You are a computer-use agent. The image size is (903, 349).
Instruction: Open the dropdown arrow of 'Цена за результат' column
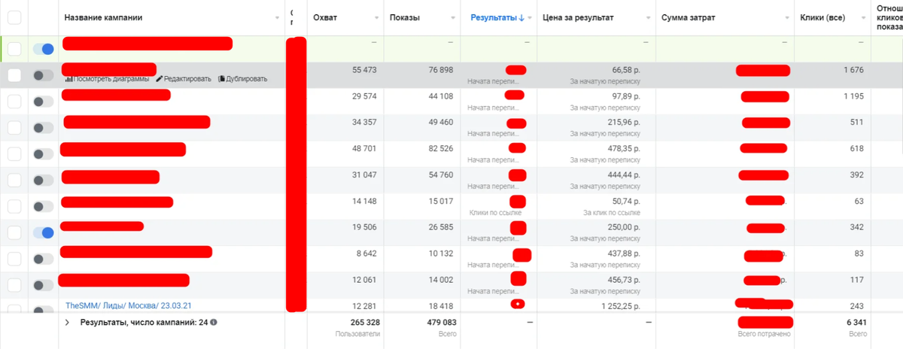(647, 17)
